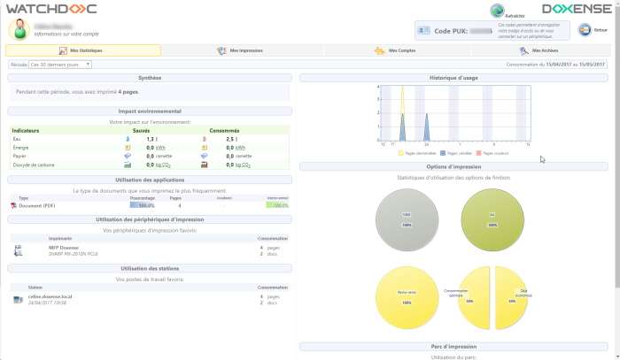
Task: Click the PDF document type icon
Action: point(13,205)
